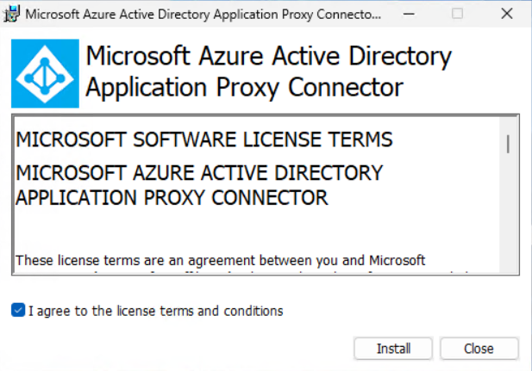Image resolution: width=532 pixels, height=371 pixels.
Task: Click the "I agree to the license terms" label
Action: pyautogui.click(x=156, y=311)
